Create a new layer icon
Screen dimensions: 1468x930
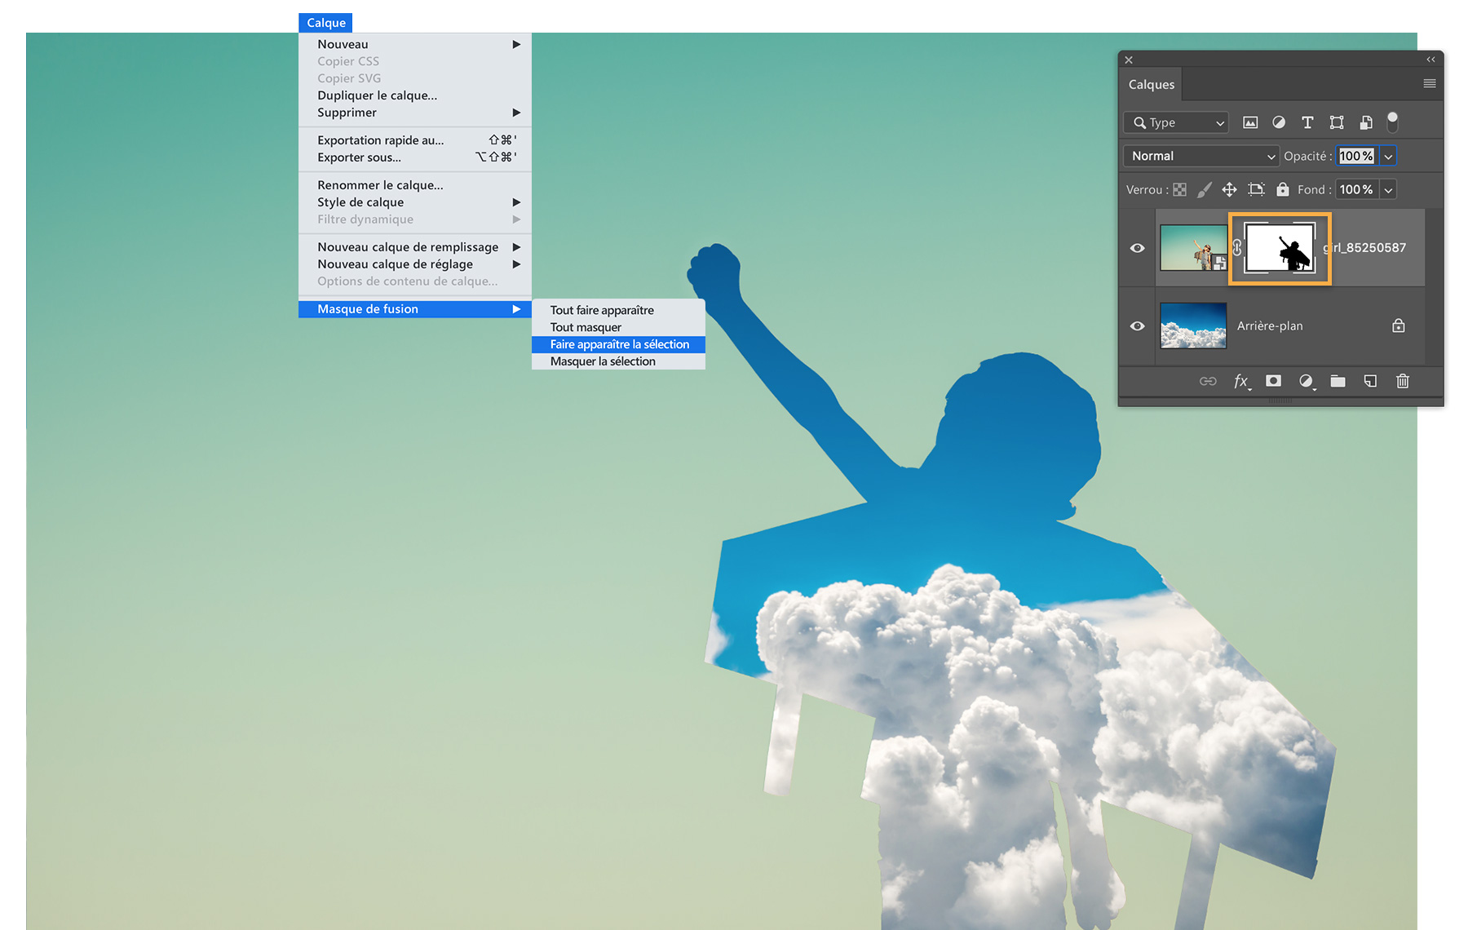(1370, 381)
